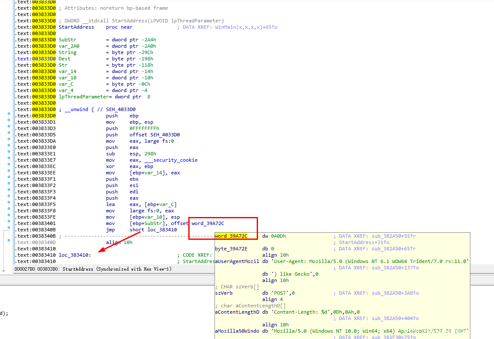This screenshot has height=339, width=494.
Task: Select aUserAgentMozil string label in popup
Action: pos(236,261)
